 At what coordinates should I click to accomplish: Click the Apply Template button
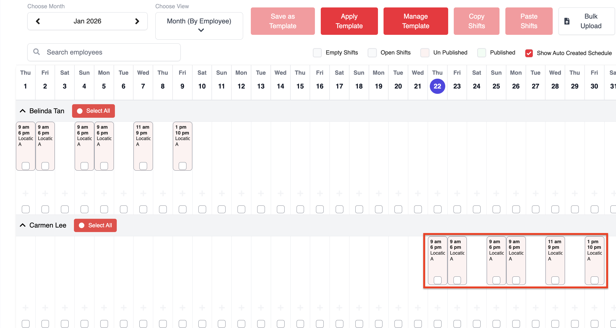pos(349,21)
